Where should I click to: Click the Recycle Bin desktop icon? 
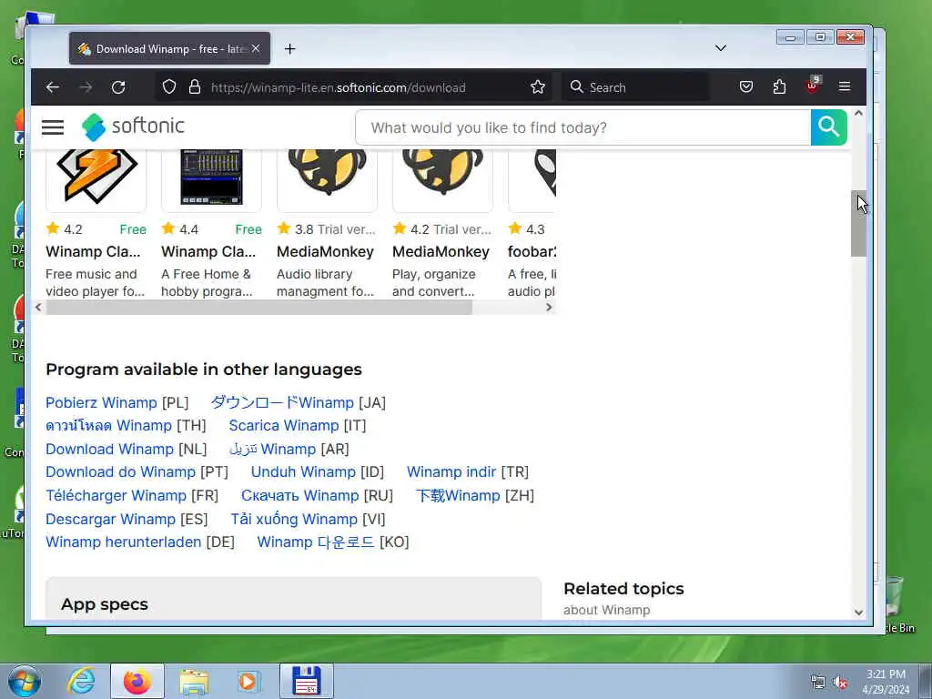tap(897, 603)
